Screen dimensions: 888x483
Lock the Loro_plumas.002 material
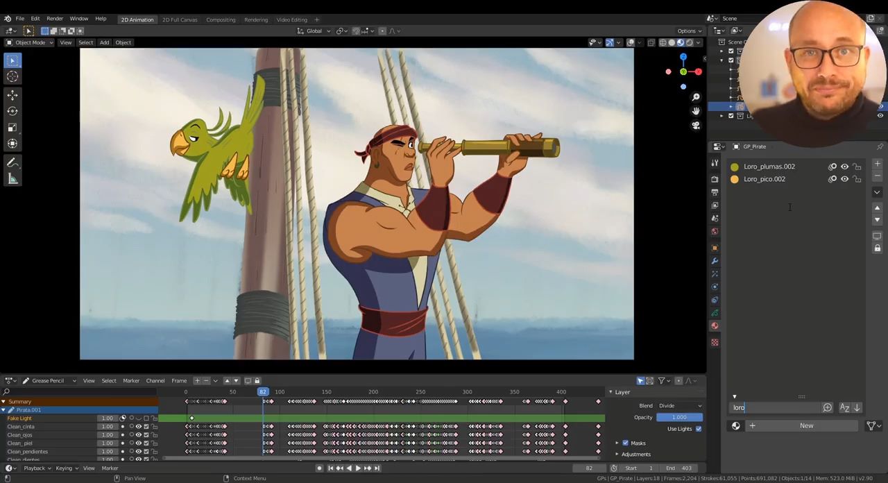tap(857, 167)
